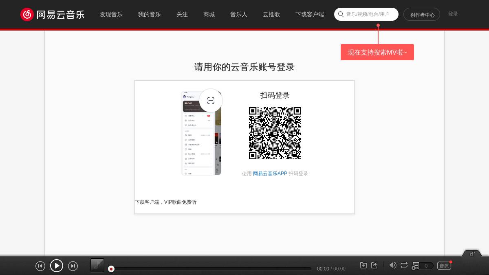Screen dimensions: 489x275
Task: Lock the player bar with the padlock
Action: coord(472,254)
